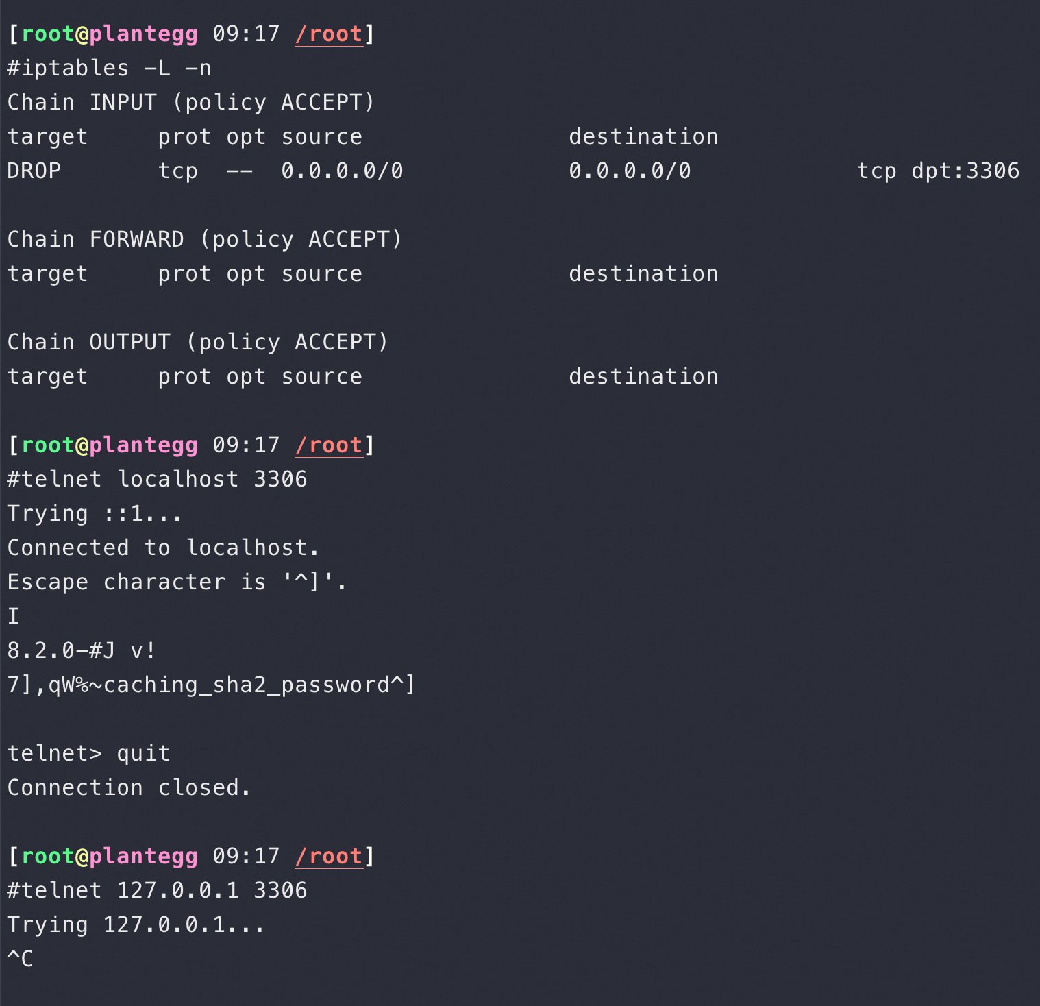Screen dimensions: 1040x1006
Task: Click the telnet> quit line
Action: pyautogui.click(x=88, y=753)
